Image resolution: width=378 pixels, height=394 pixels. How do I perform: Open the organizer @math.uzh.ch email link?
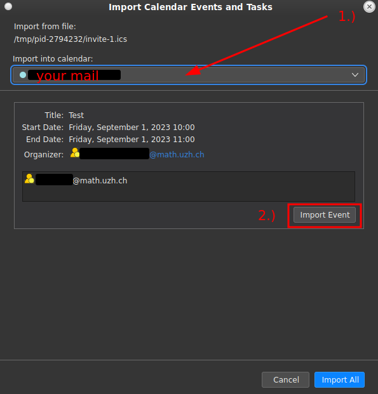click(x=177, y=155)
